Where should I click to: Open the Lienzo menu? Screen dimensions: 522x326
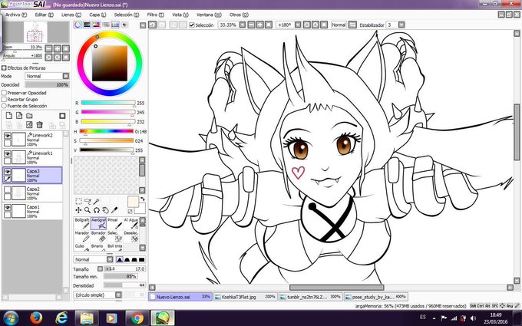pyautogui.click(x=71, y=15)
